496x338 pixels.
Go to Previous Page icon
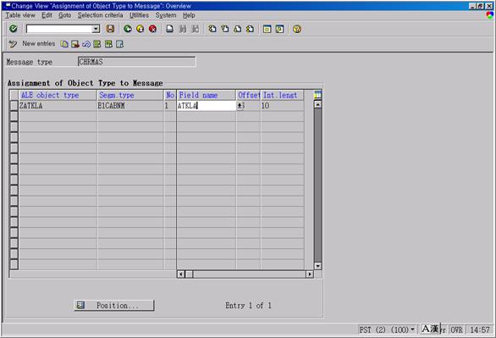(x=225, y=29)
